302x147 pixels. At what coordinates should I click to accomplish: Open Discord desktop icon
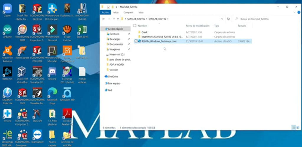(52, 72)
